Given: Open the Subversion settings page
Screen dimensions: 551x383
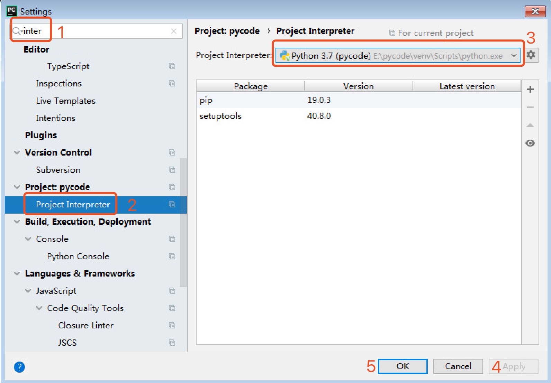Looking at the screenshot, I should pyautogui.click(x=58, y=170).
